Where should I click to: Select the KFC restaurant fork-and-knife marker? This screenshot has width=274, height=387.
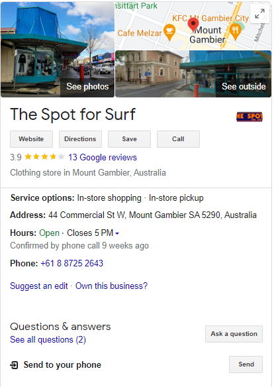[235, 32]
